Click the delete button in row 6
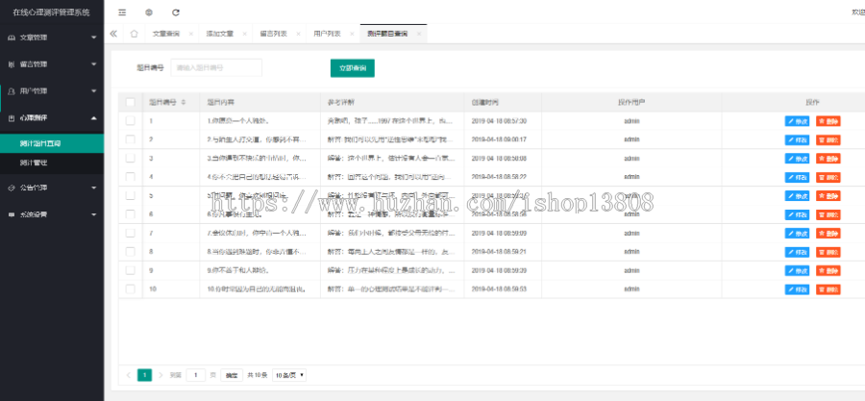This screenshot has width=865, height=401. coord(828,214)
